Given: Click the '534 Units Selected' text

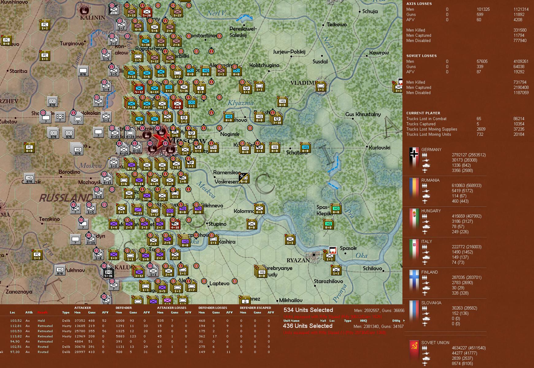Looking at the screenshot, I should [308, 310].
